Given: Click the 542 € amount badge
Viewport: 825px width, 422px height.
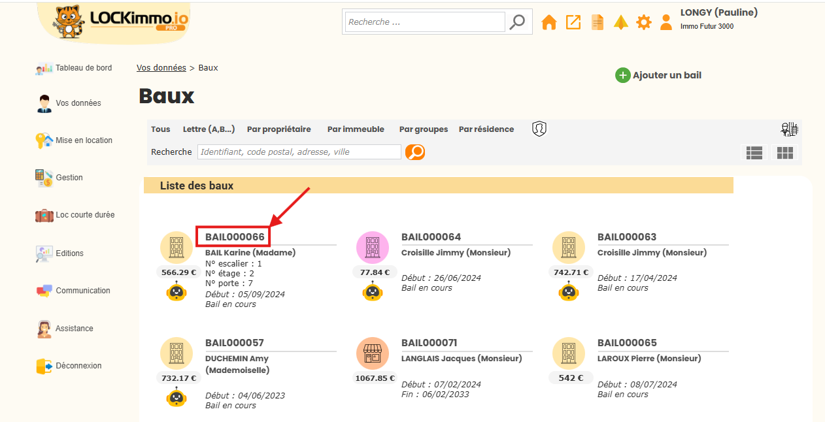Looking at the screenshot, I should pyautogui.click(x=571, y=378).
